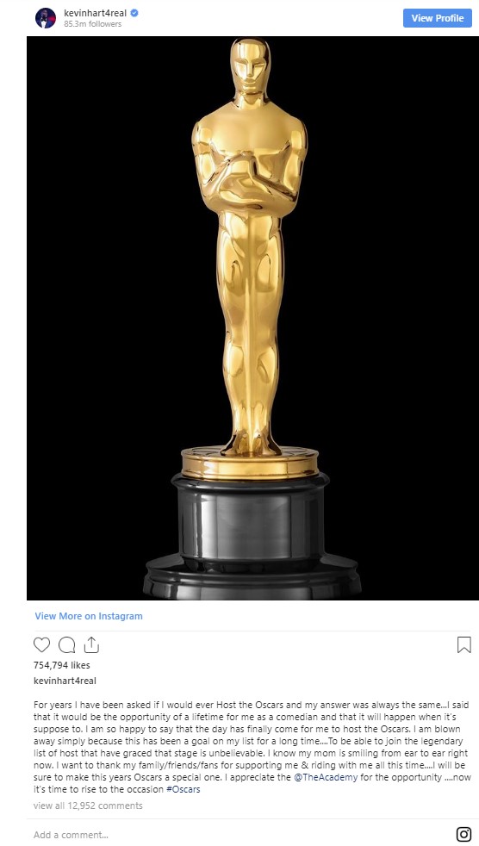Image resolution: width=479 pixels, height=846 pixels.
Task: View the 754,794 likes list
Action: tap(61, 665)
